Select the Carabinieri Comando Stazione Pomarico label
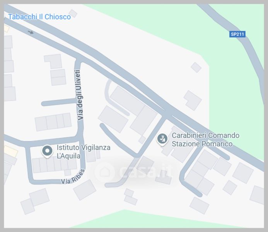268x232 pixels. tap(205, 140)
